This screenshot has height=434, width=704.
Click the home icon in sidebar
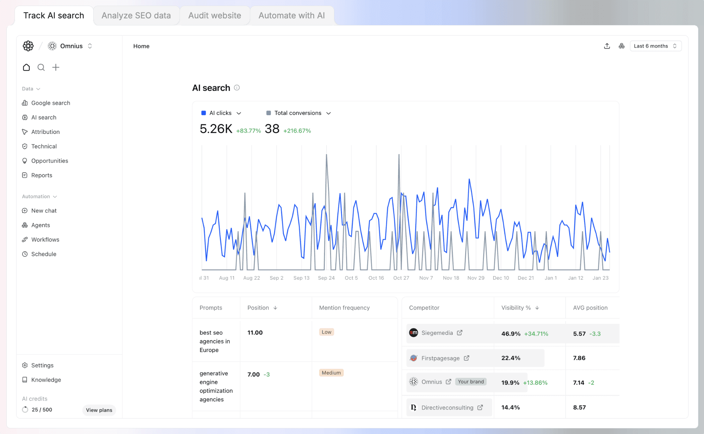click(27, 67)
